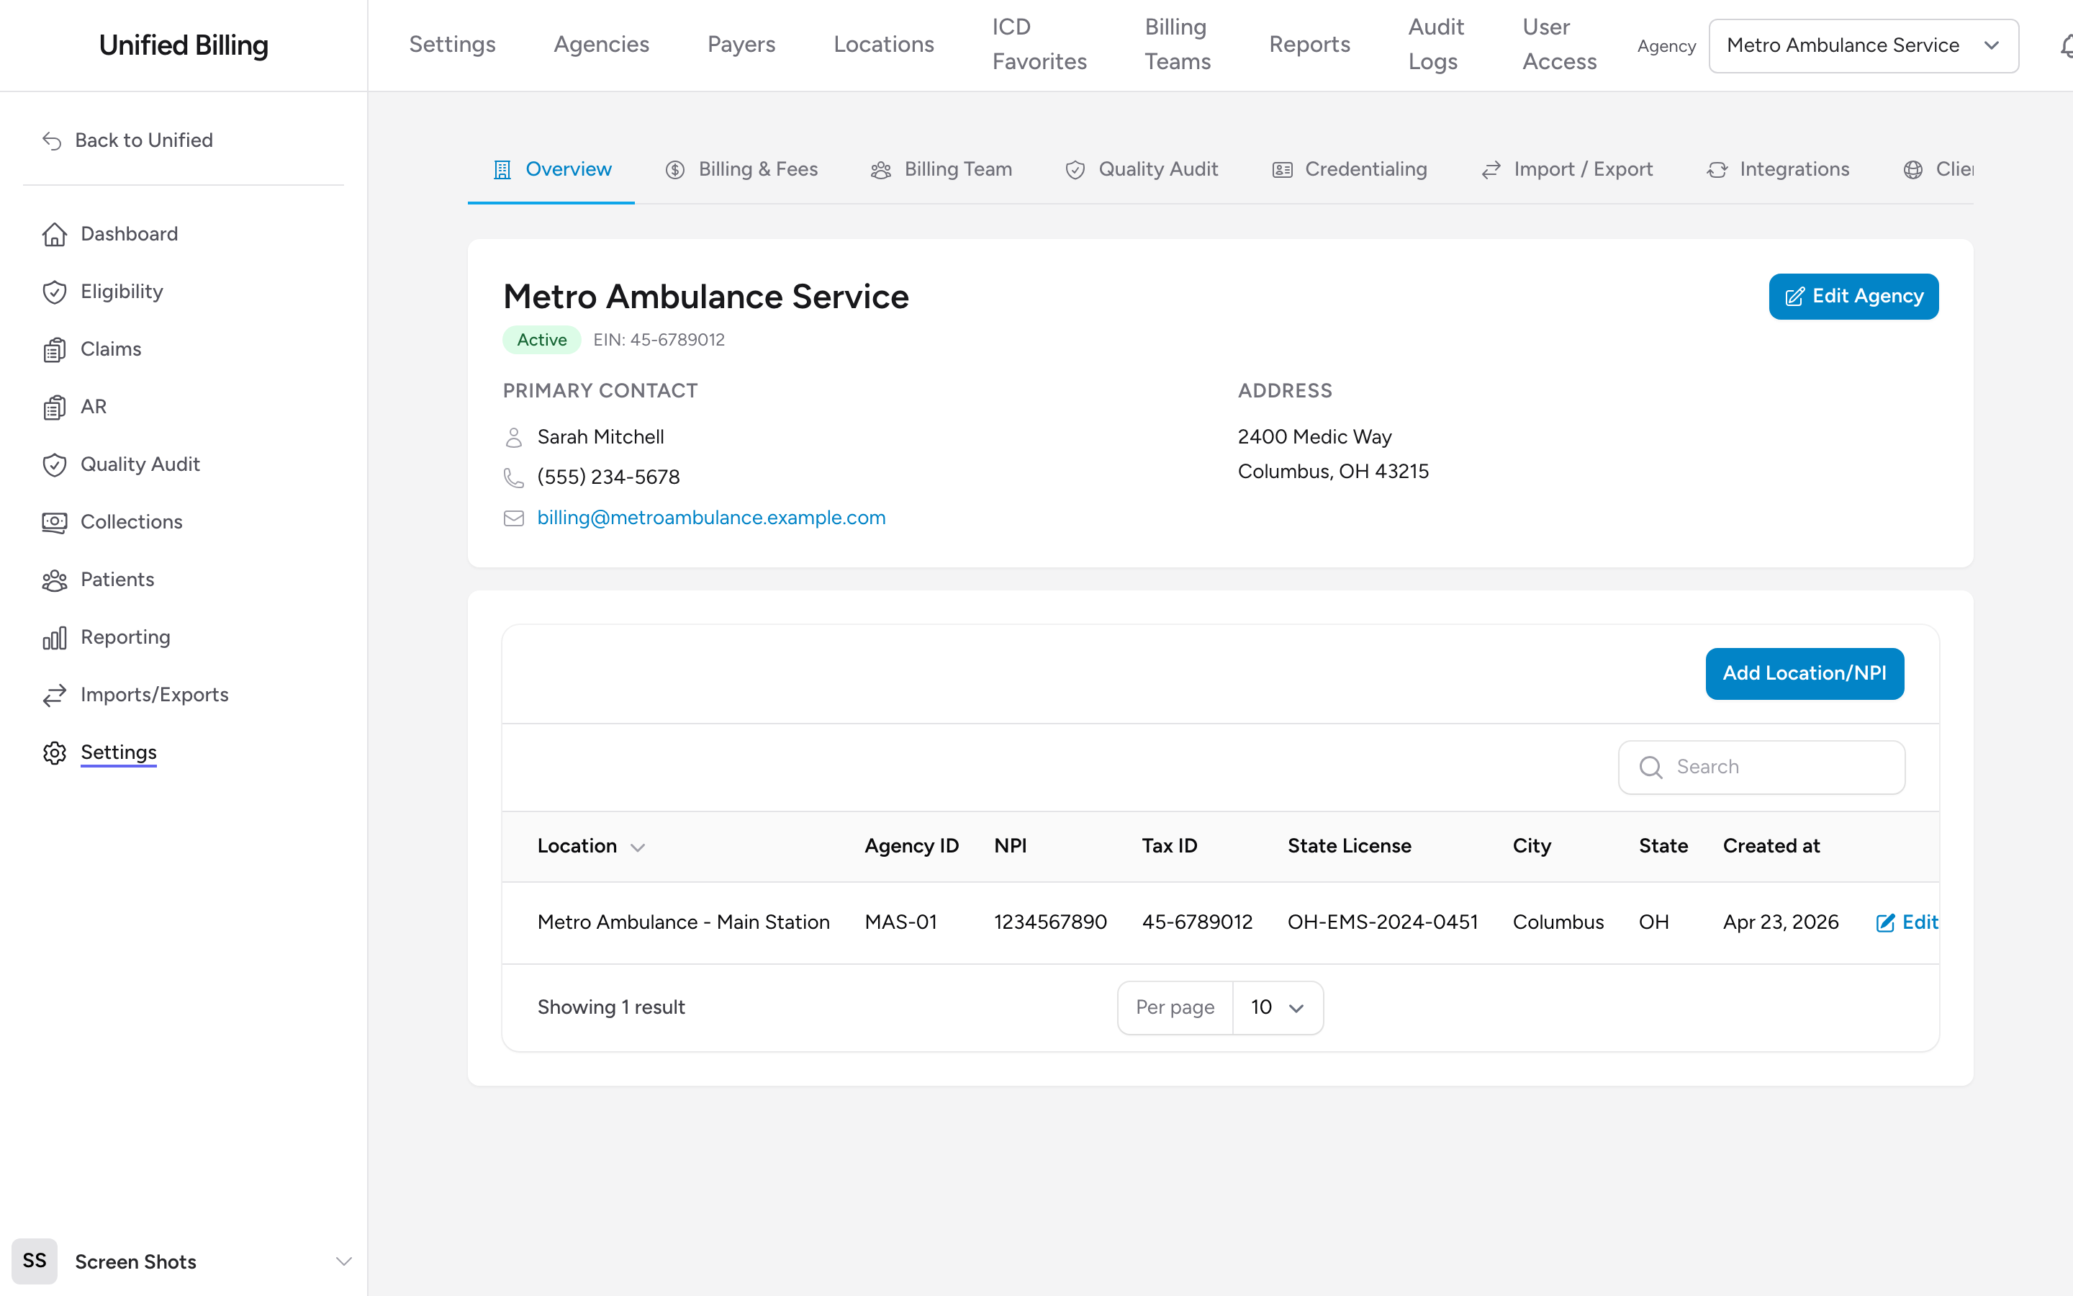
Task: Click the Patients group icon
Action: 55,580
